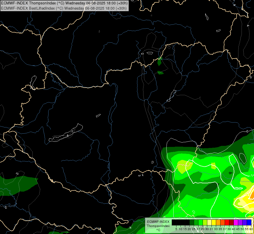This screenshot has height=234, width=254.
Task: Click the legend value label '40'
Action: [234, 229]
